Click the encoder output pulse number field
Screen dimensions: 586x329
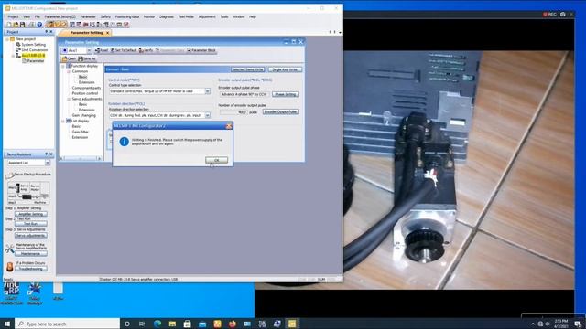pos(233,112)
